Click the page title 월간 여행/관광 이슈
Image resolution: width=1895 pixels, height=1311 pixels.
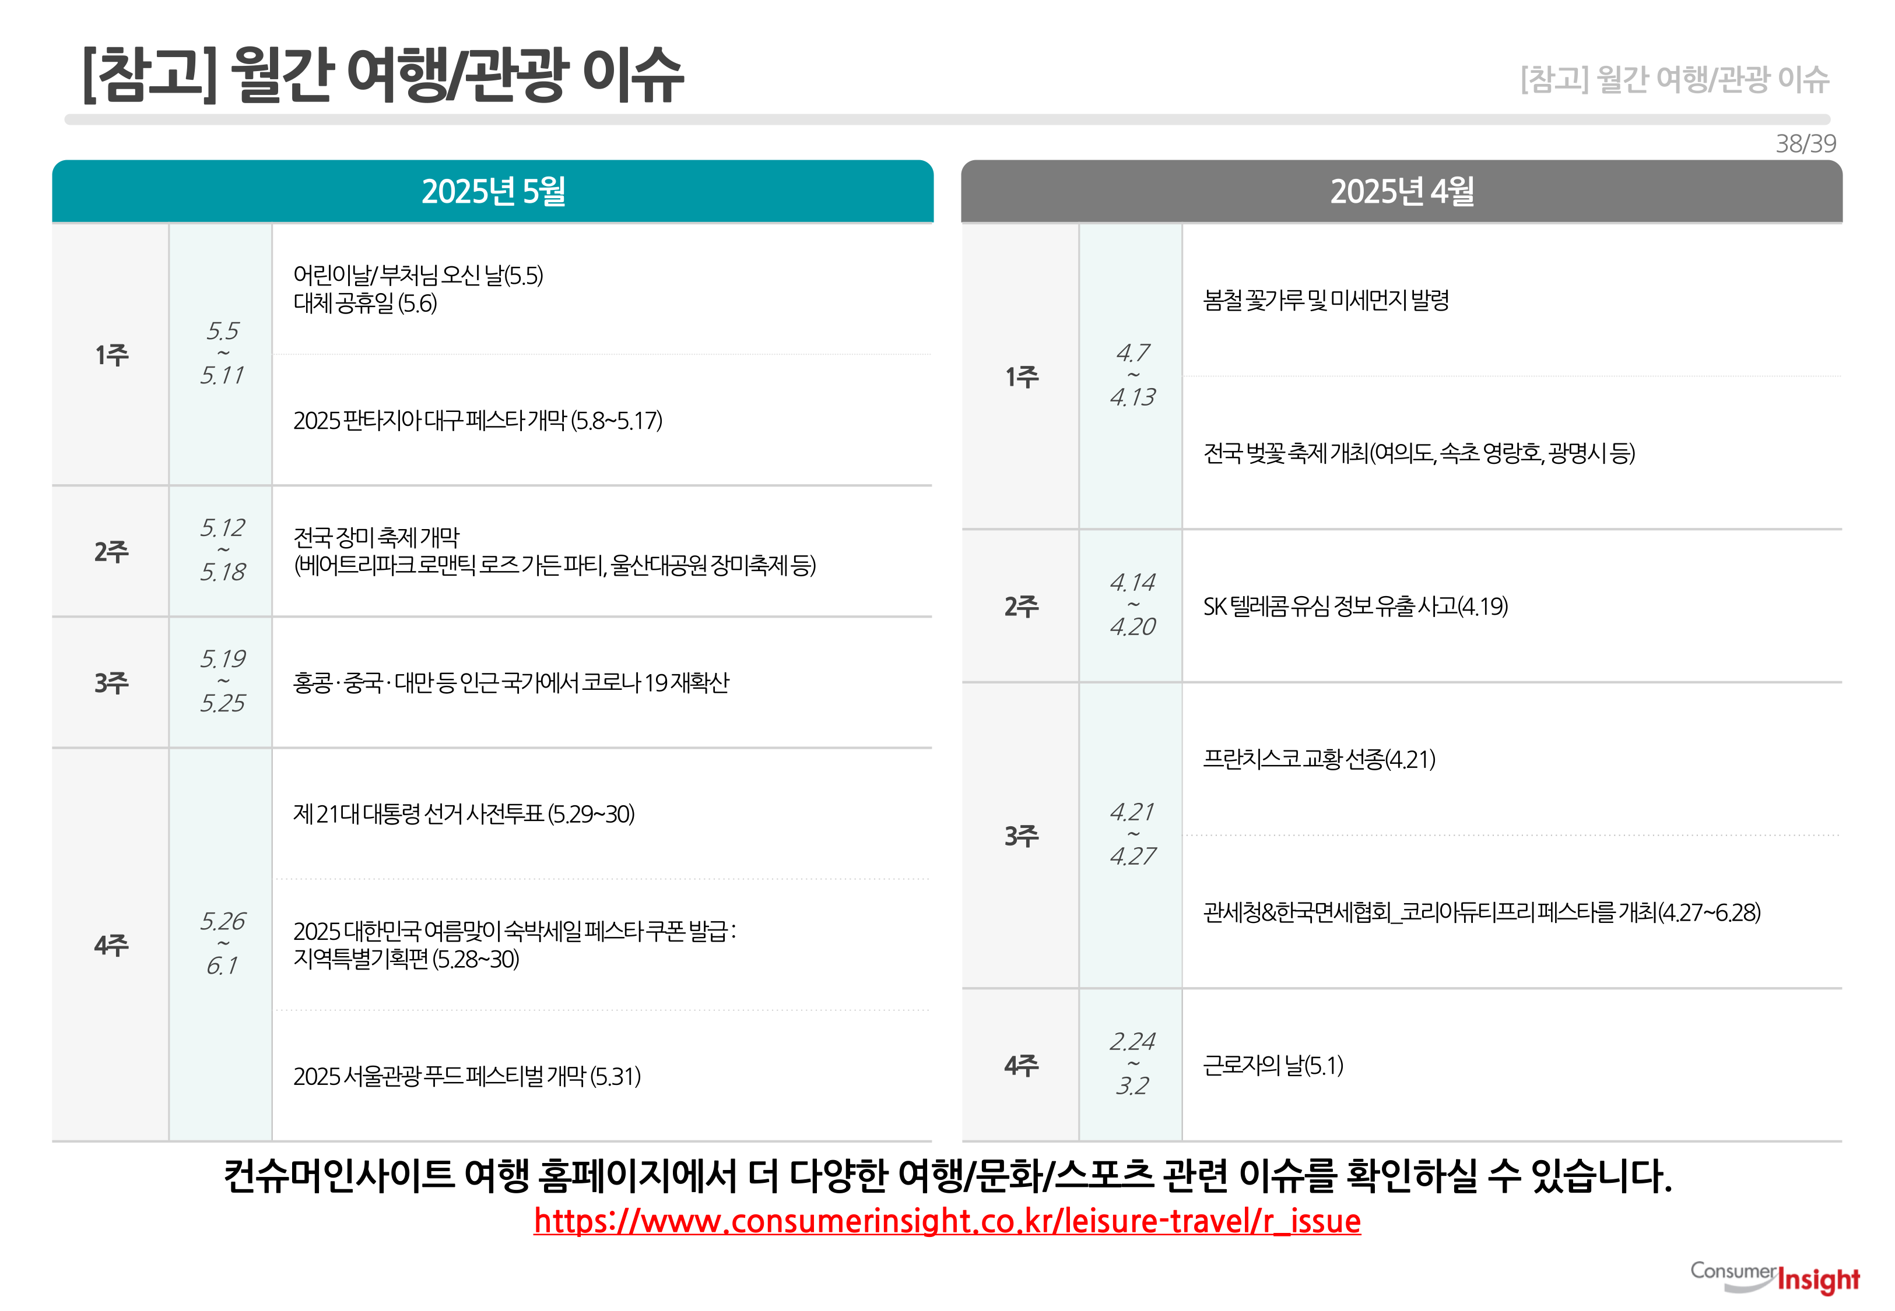(383, 75)
